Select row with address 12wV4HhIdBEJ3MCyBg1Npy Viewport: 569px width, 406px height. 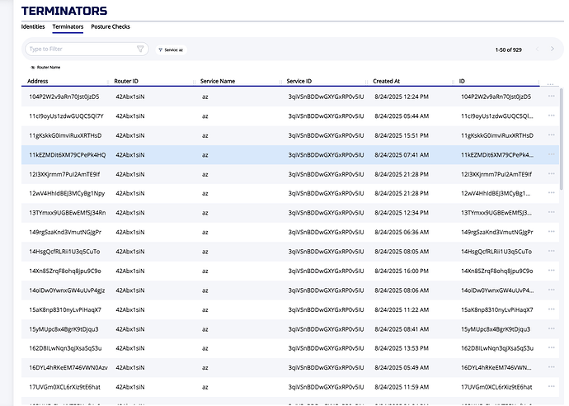tap(67, 193)
